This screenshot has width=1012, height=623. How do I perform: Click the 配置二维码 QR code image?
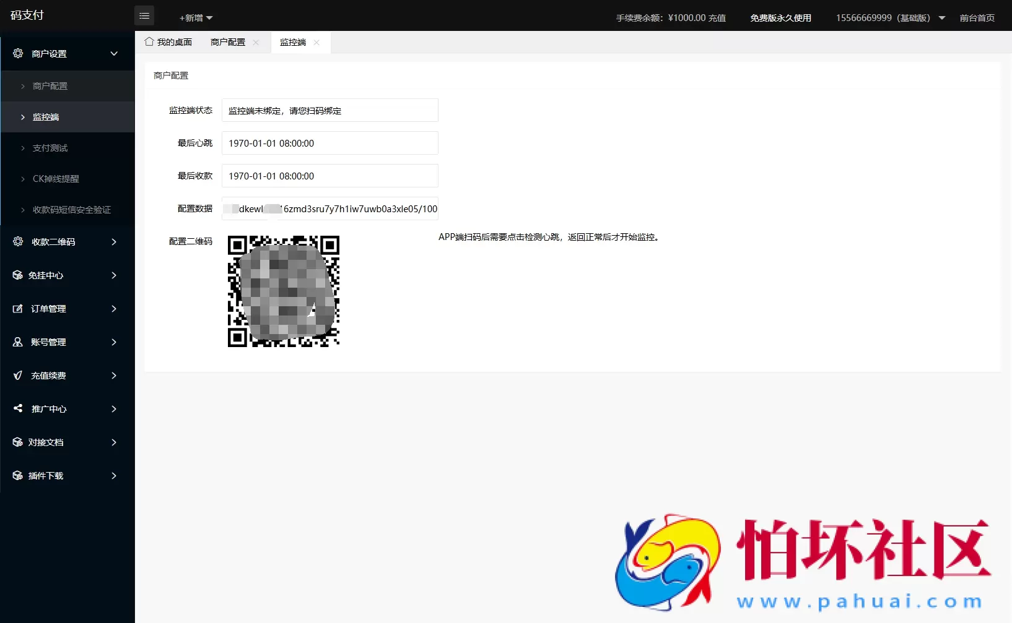(283, 291)
